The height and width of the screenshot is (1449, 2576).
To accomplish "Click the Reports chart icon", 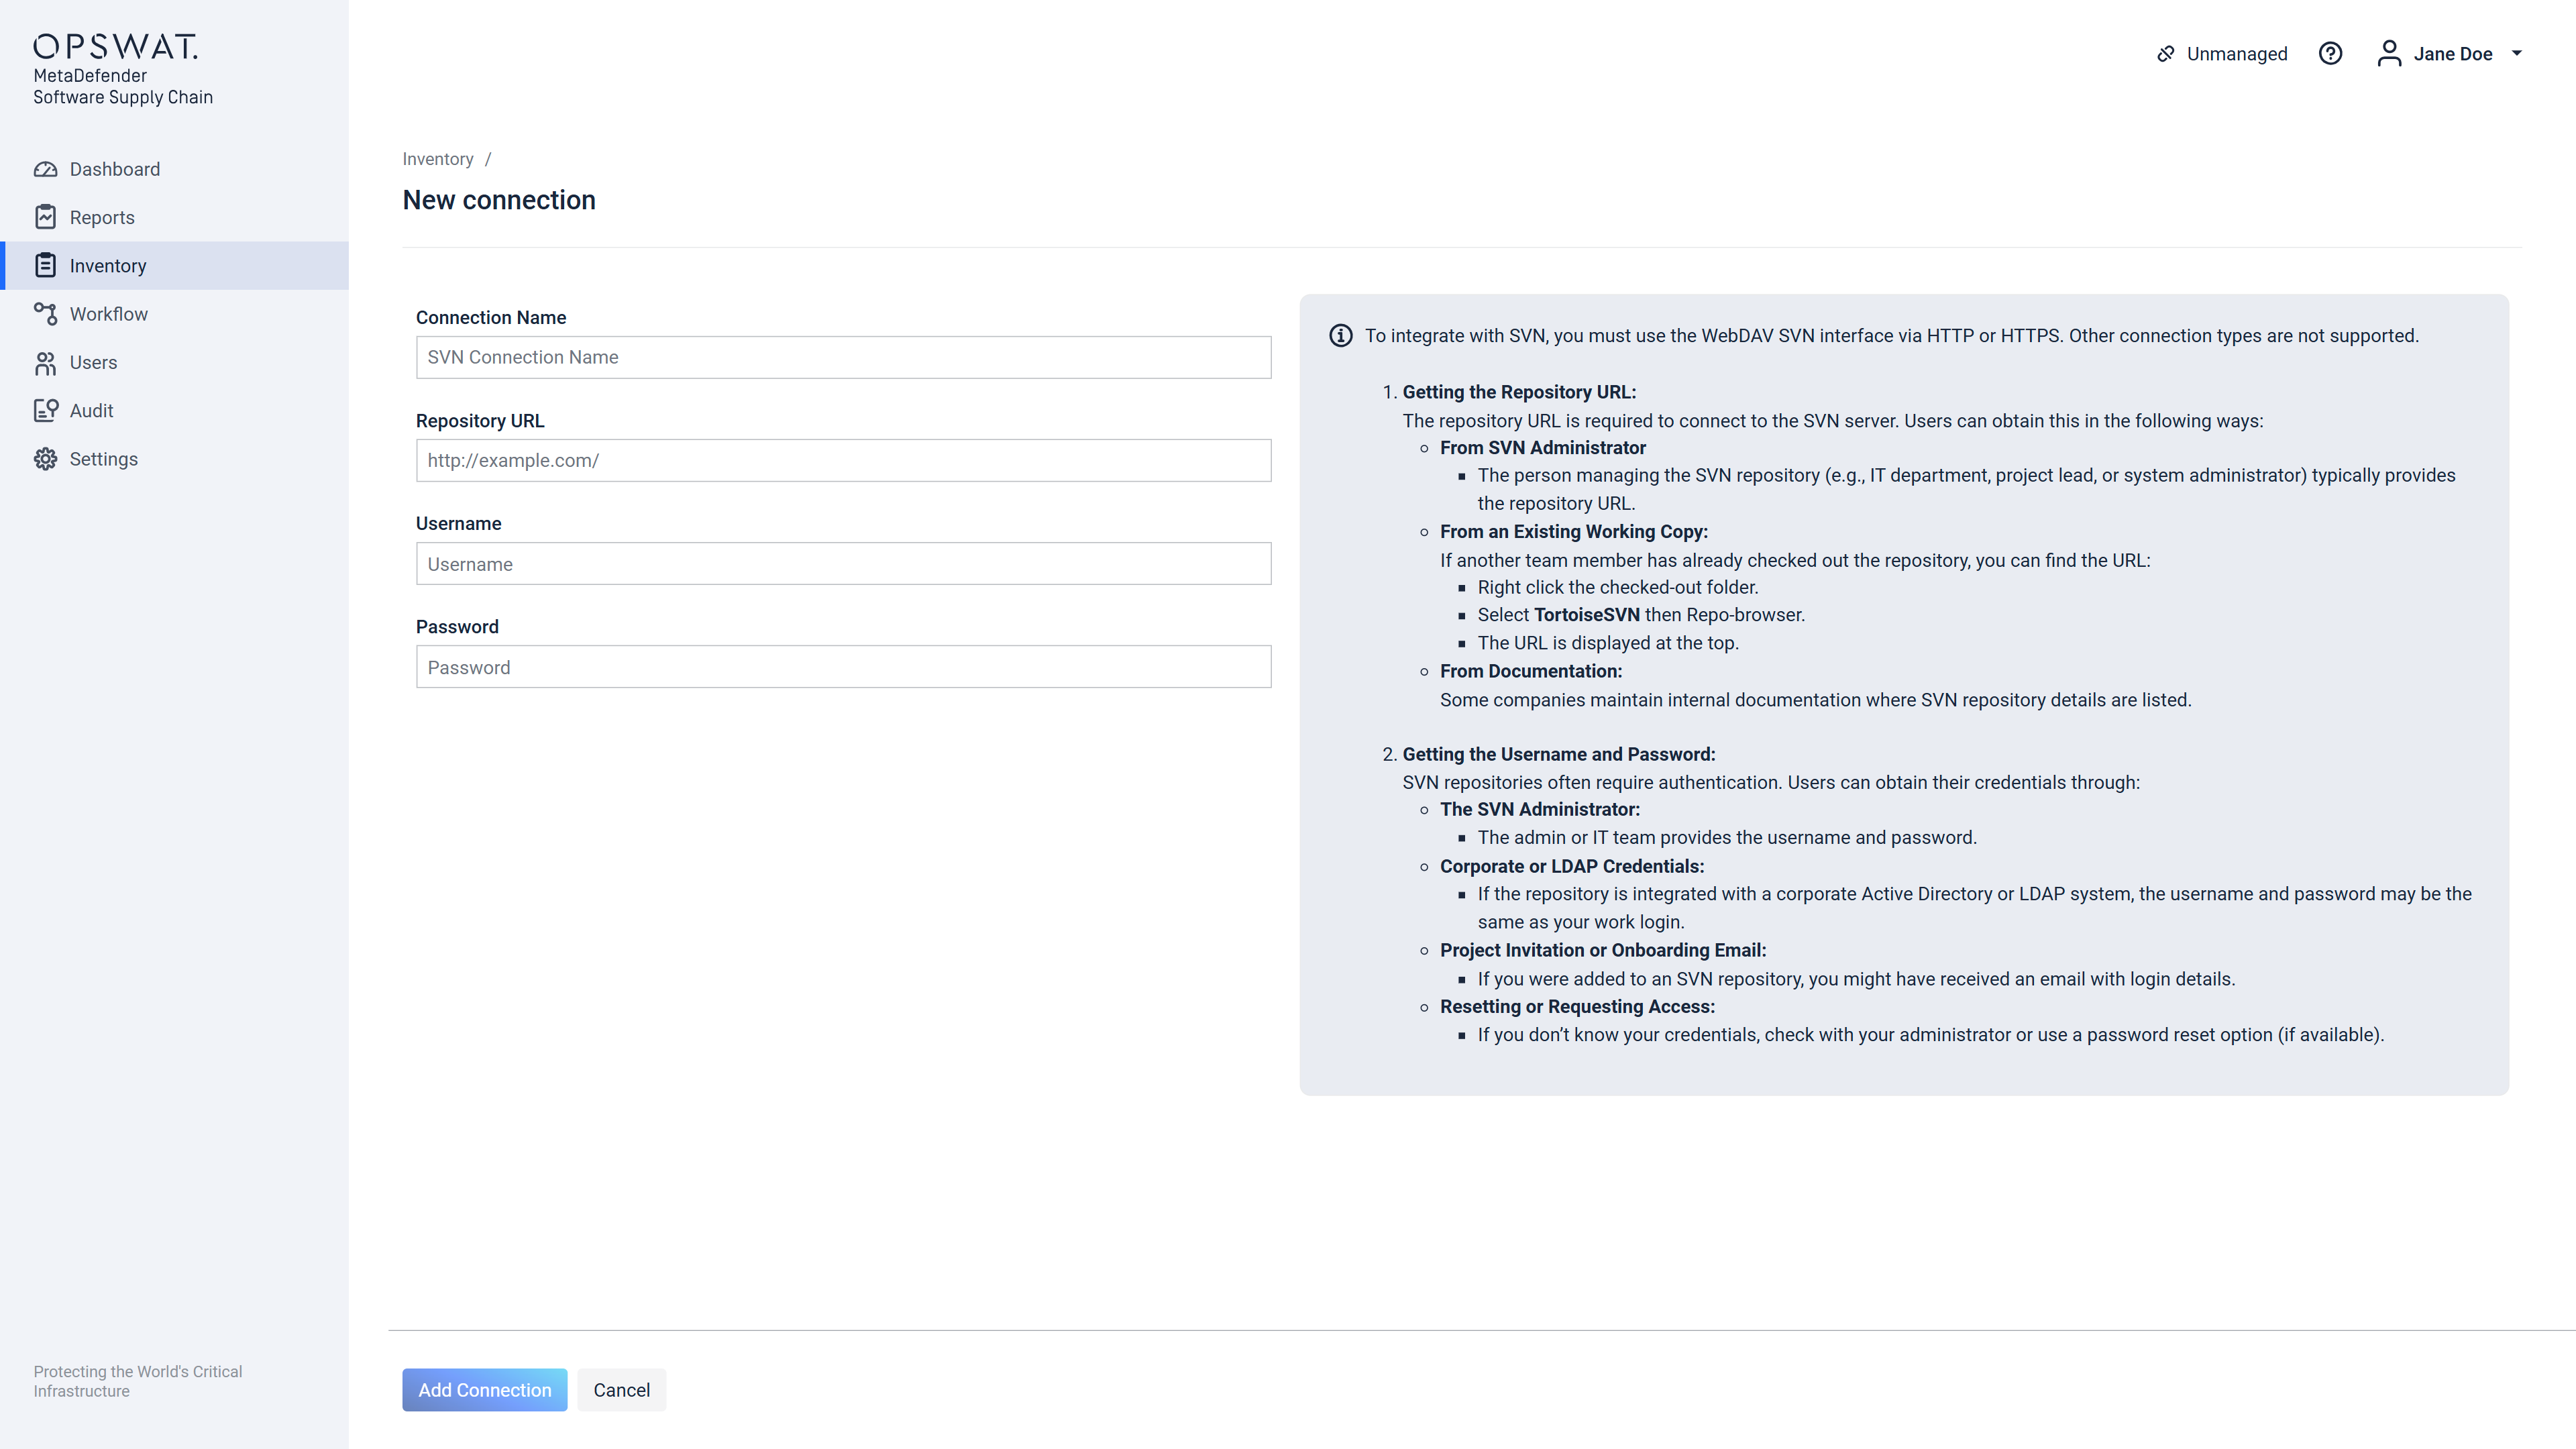I will 45,217.
